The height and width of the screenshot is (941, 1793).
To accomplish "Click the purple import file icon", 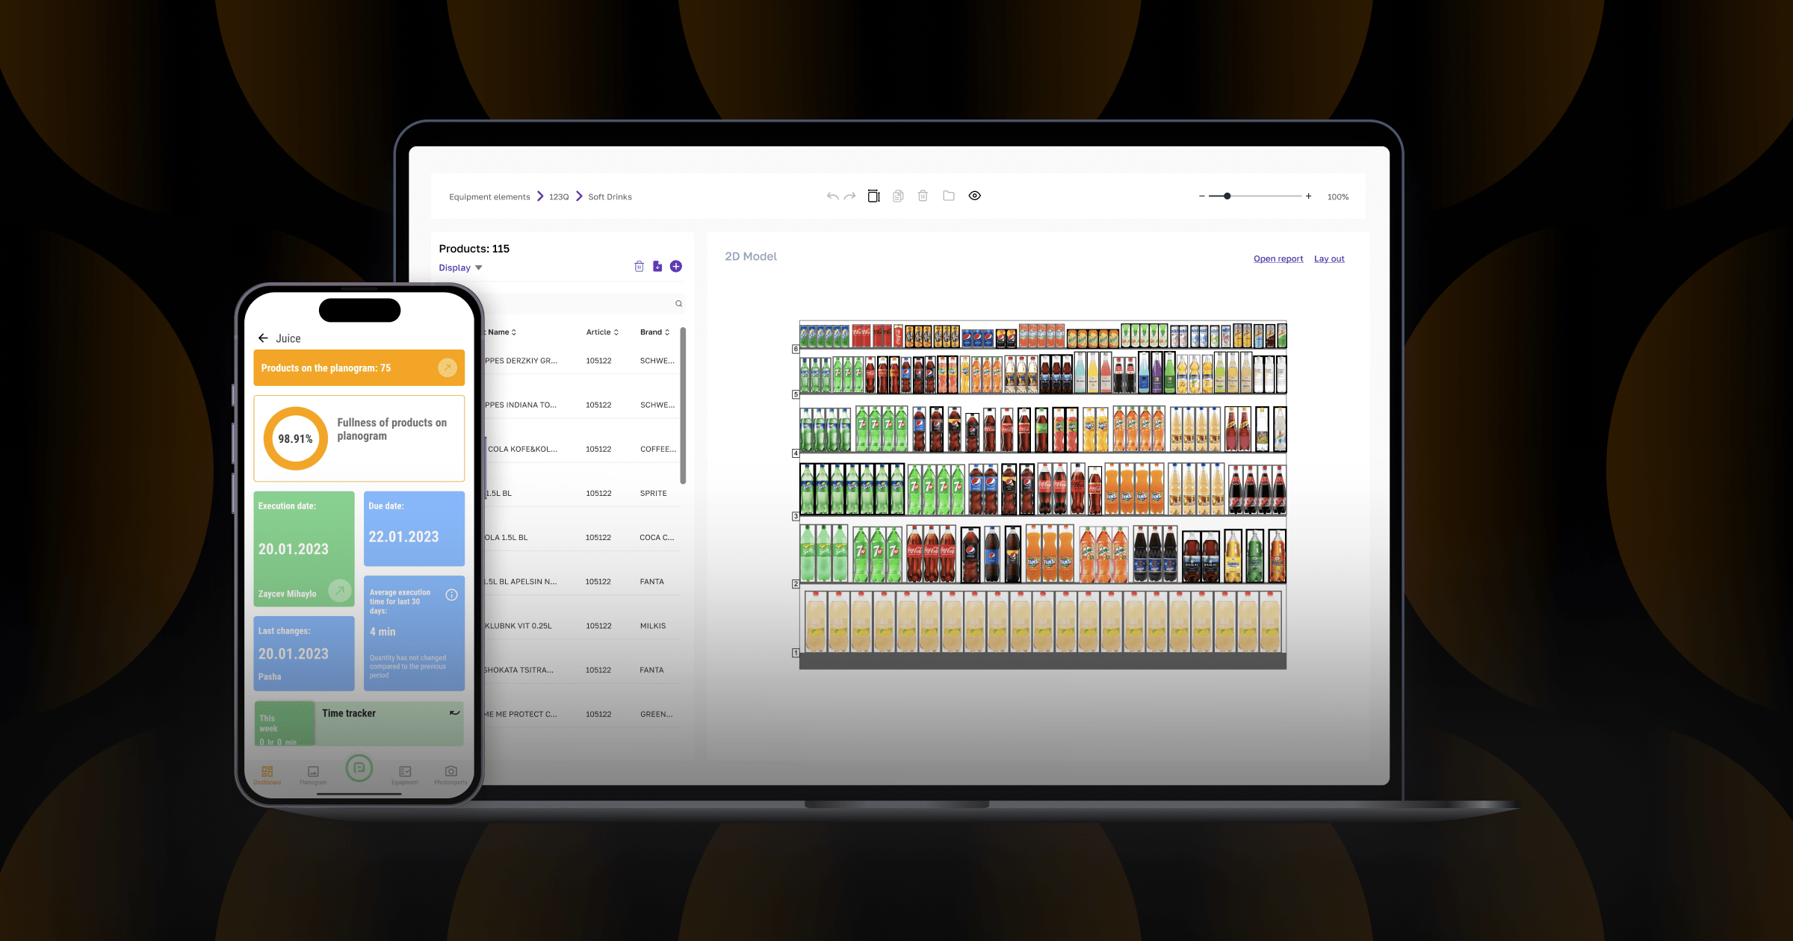I will click(x=657, y=267).
